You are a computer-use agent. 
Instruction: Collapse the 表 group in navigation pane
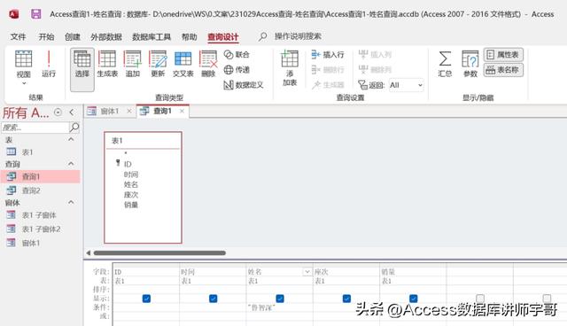(x=71, y=139)
